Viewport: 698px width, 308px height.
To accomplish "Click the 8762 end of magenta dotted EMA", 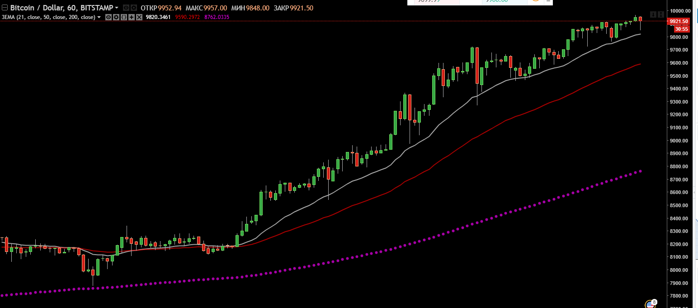I will [x=641, y=171].
